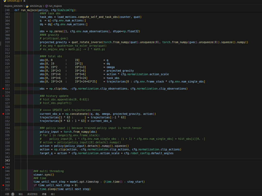The image size is (262, 196).
Task: Switch to the 问题 (Problems) panel tab
Action: point(7,194)
